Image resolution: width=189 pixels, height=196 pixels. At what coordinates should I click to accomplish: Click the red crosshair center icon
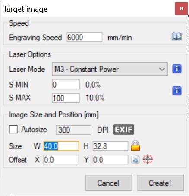[x=148, y=159]
